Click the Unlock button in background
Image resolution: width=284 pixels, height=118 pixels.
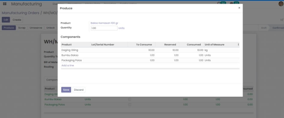point(50,28)
